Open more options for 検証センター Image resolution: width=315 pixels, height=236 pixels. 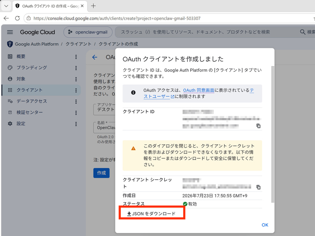click(x=76, y=113)
